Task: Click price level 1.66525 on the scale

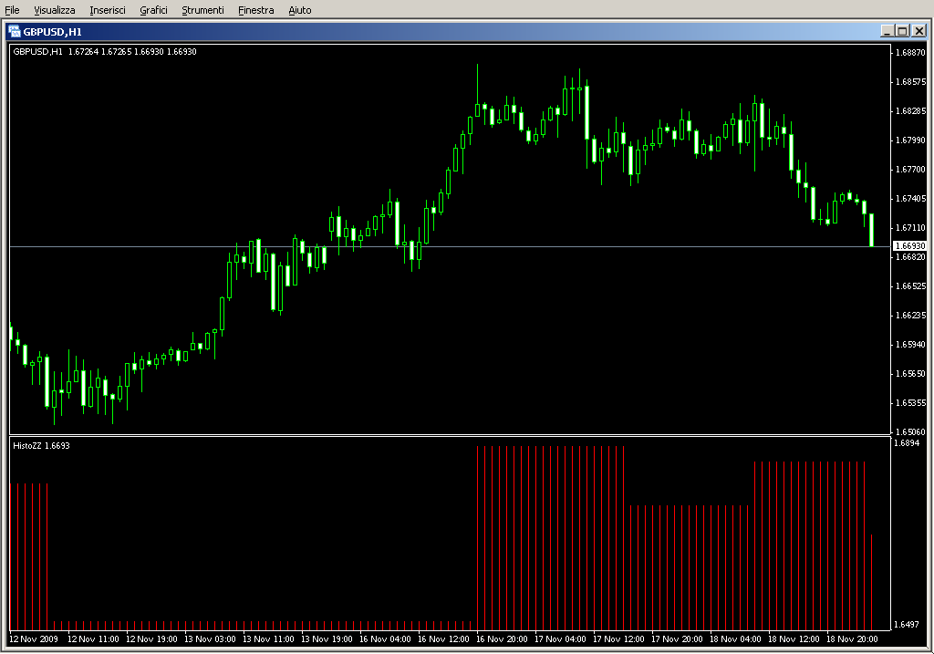Action: pos(911,285)
